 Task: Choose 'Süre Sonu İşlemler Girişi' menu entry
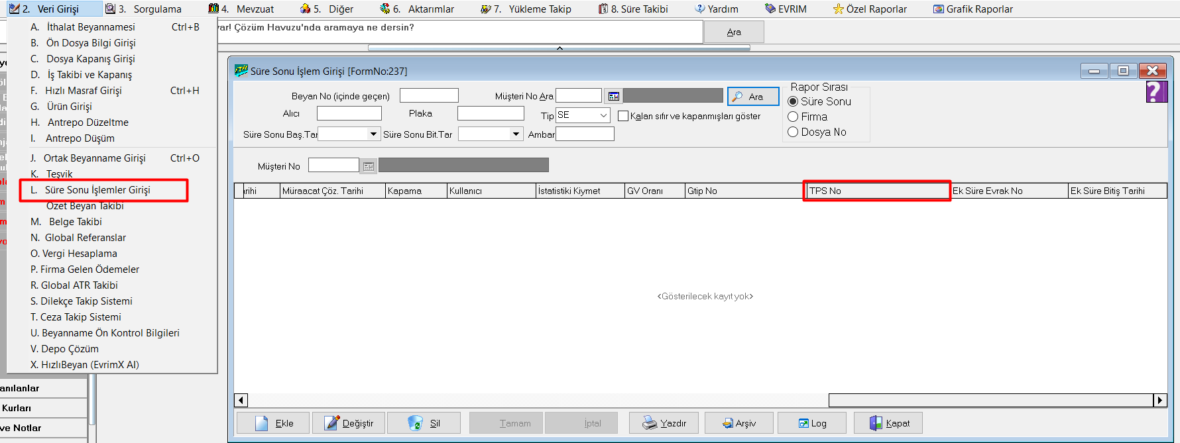97,190
